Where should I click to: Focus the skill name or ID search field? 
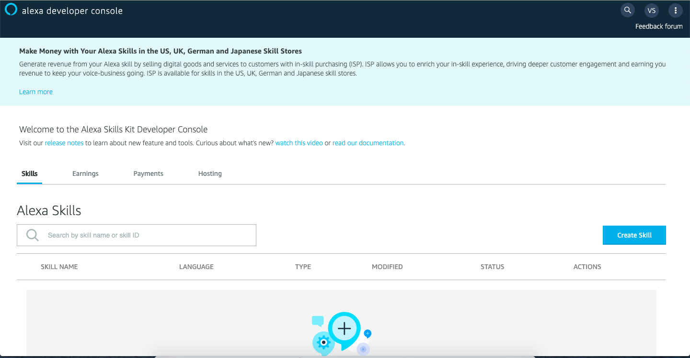click(137, 235)
